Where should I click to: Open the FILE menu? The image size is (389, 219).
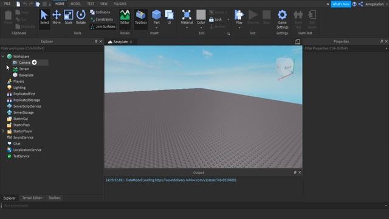tap(7, 4)
